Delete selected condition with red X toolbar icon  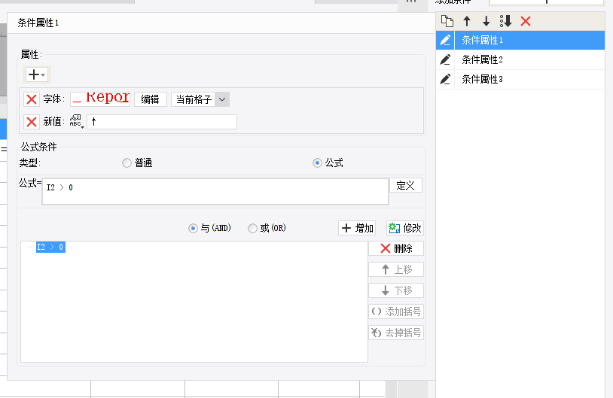click(526, 21)
